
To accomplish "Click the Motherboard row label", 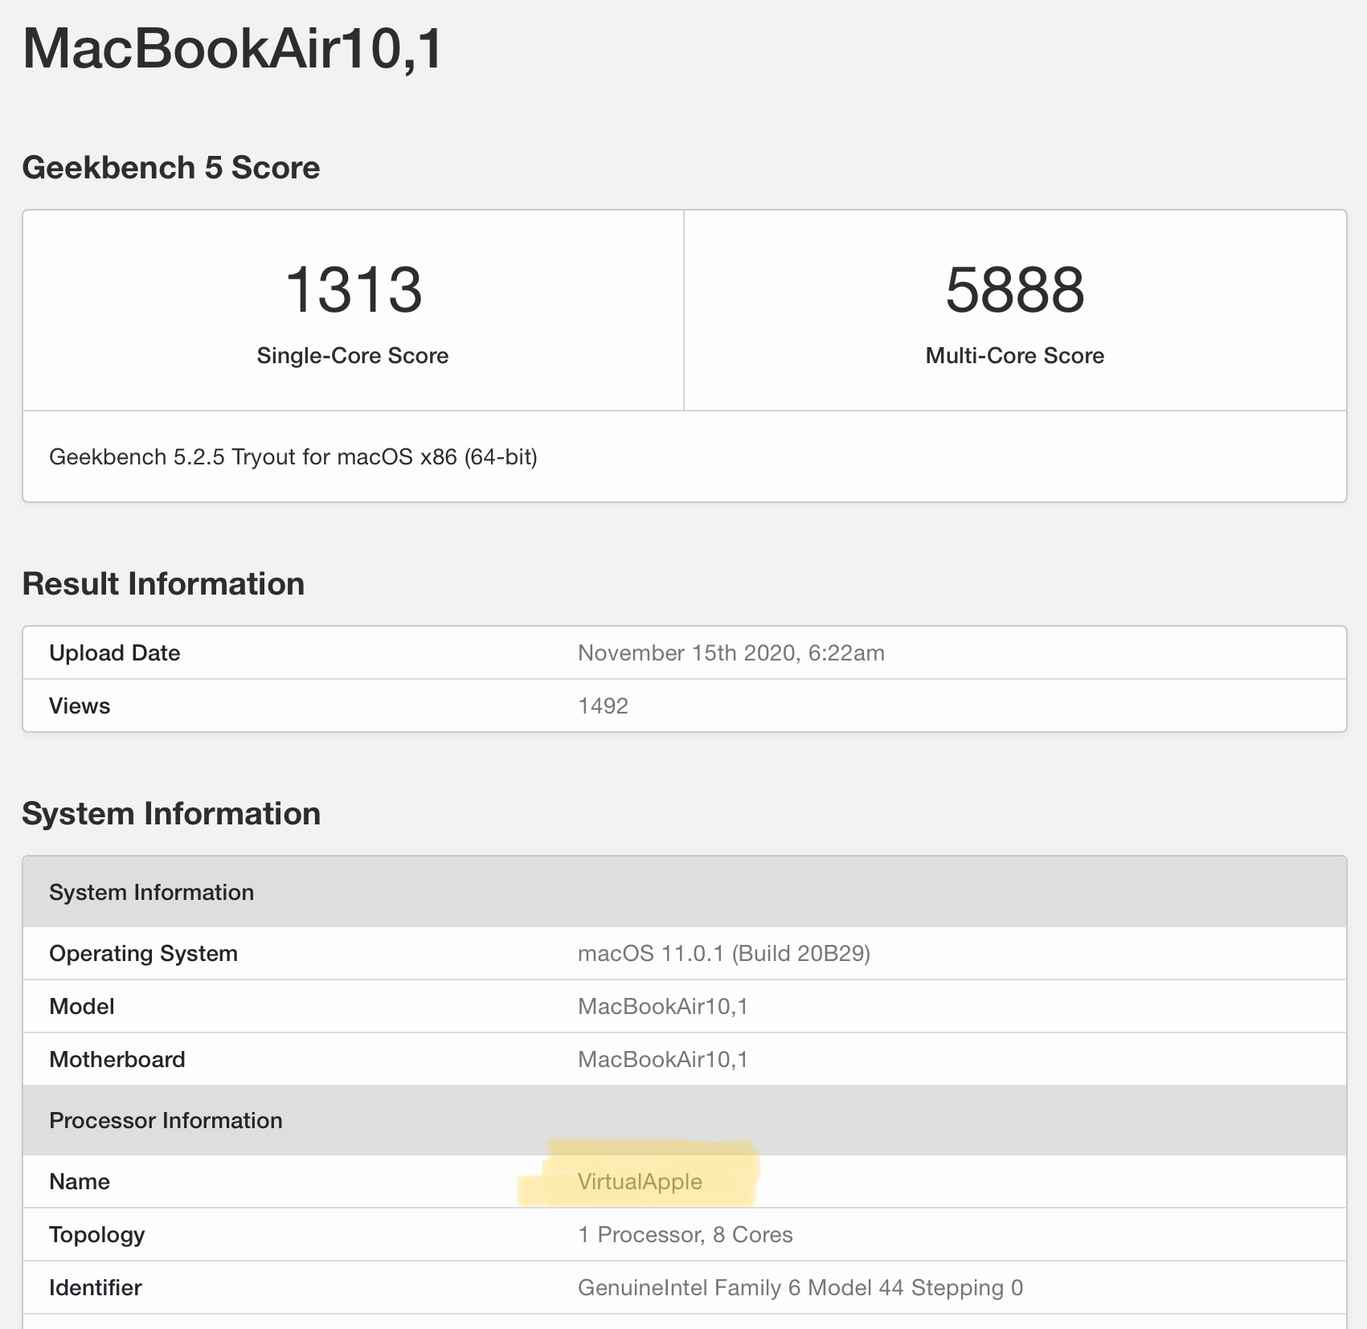I will point(117,1060).
